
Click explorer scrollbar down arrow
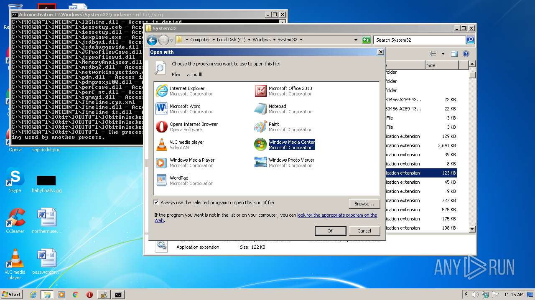(x=472, y=229)
